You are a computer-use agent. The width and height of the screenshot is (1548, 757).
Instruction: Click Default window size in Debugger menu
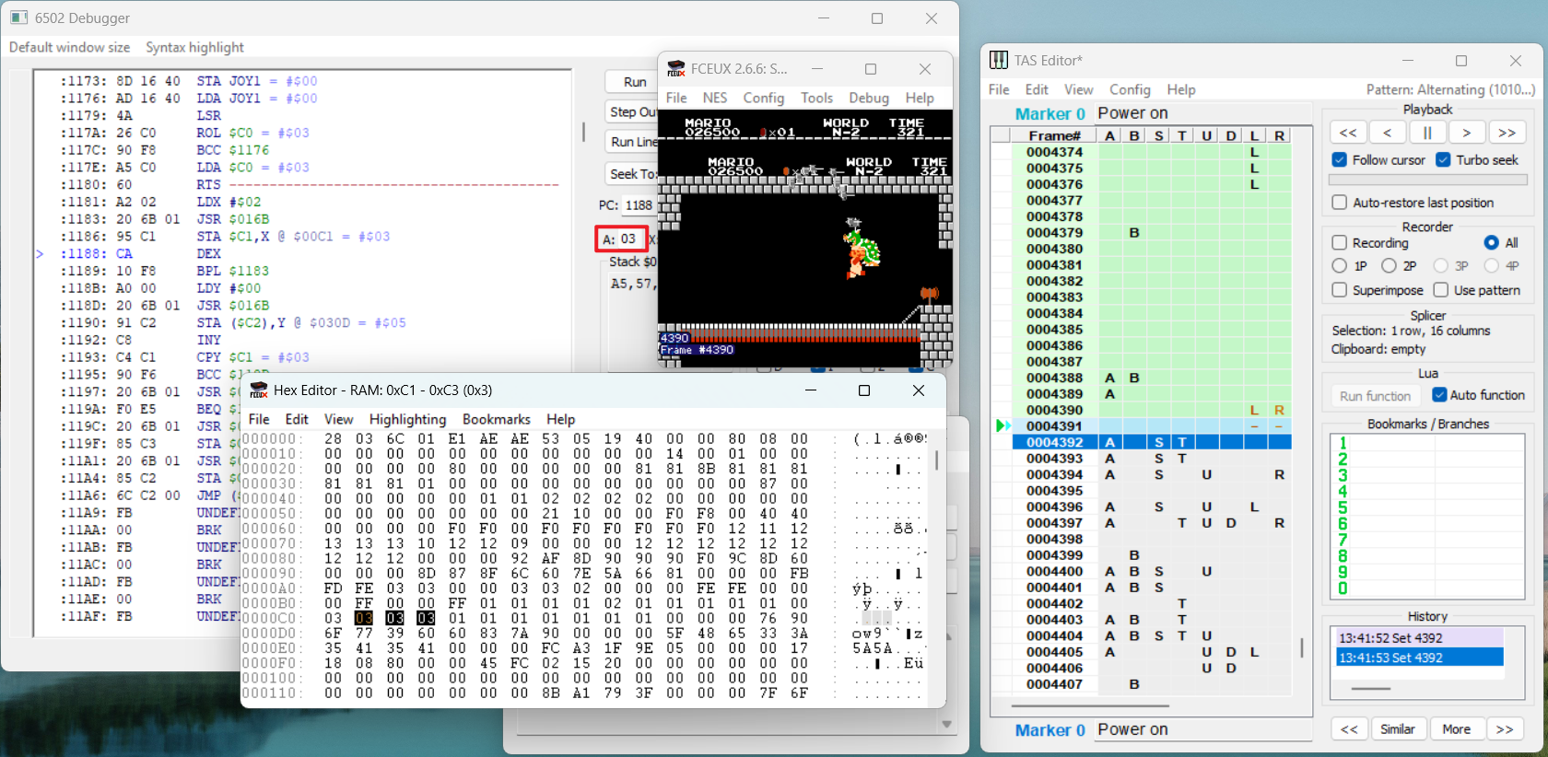point(69,47)
